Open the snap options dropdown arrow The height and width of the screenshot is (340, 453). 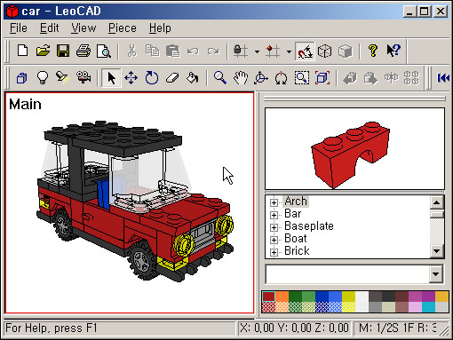tap(289, 51)
